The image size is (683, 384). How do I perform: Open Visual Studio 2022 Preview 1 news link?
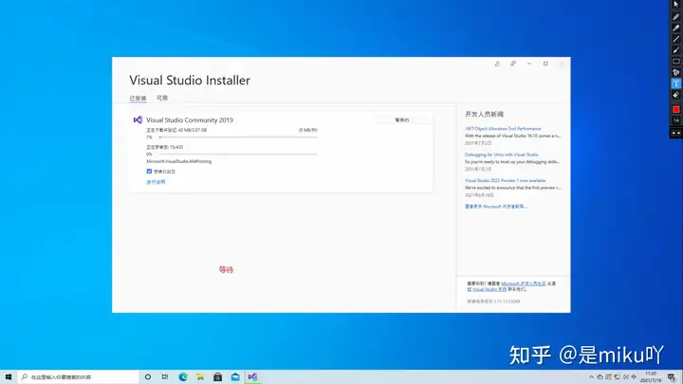[505, 180]
